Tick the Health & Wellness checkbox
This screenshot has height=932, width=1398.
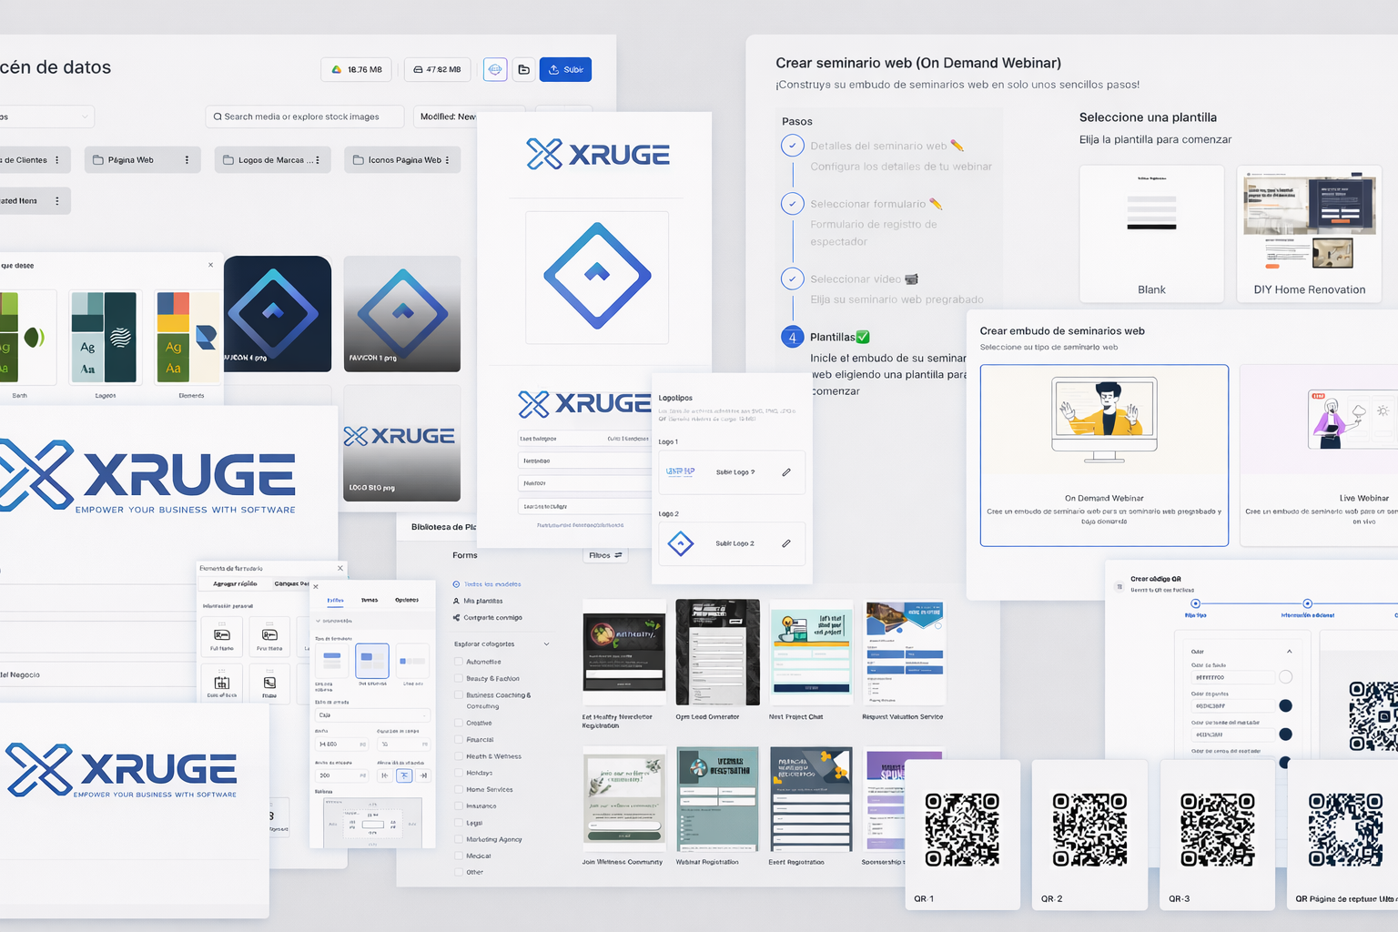458,756
